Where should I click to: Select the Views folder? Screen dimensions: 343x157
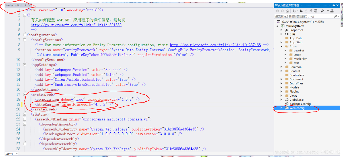tap(293, 96)
